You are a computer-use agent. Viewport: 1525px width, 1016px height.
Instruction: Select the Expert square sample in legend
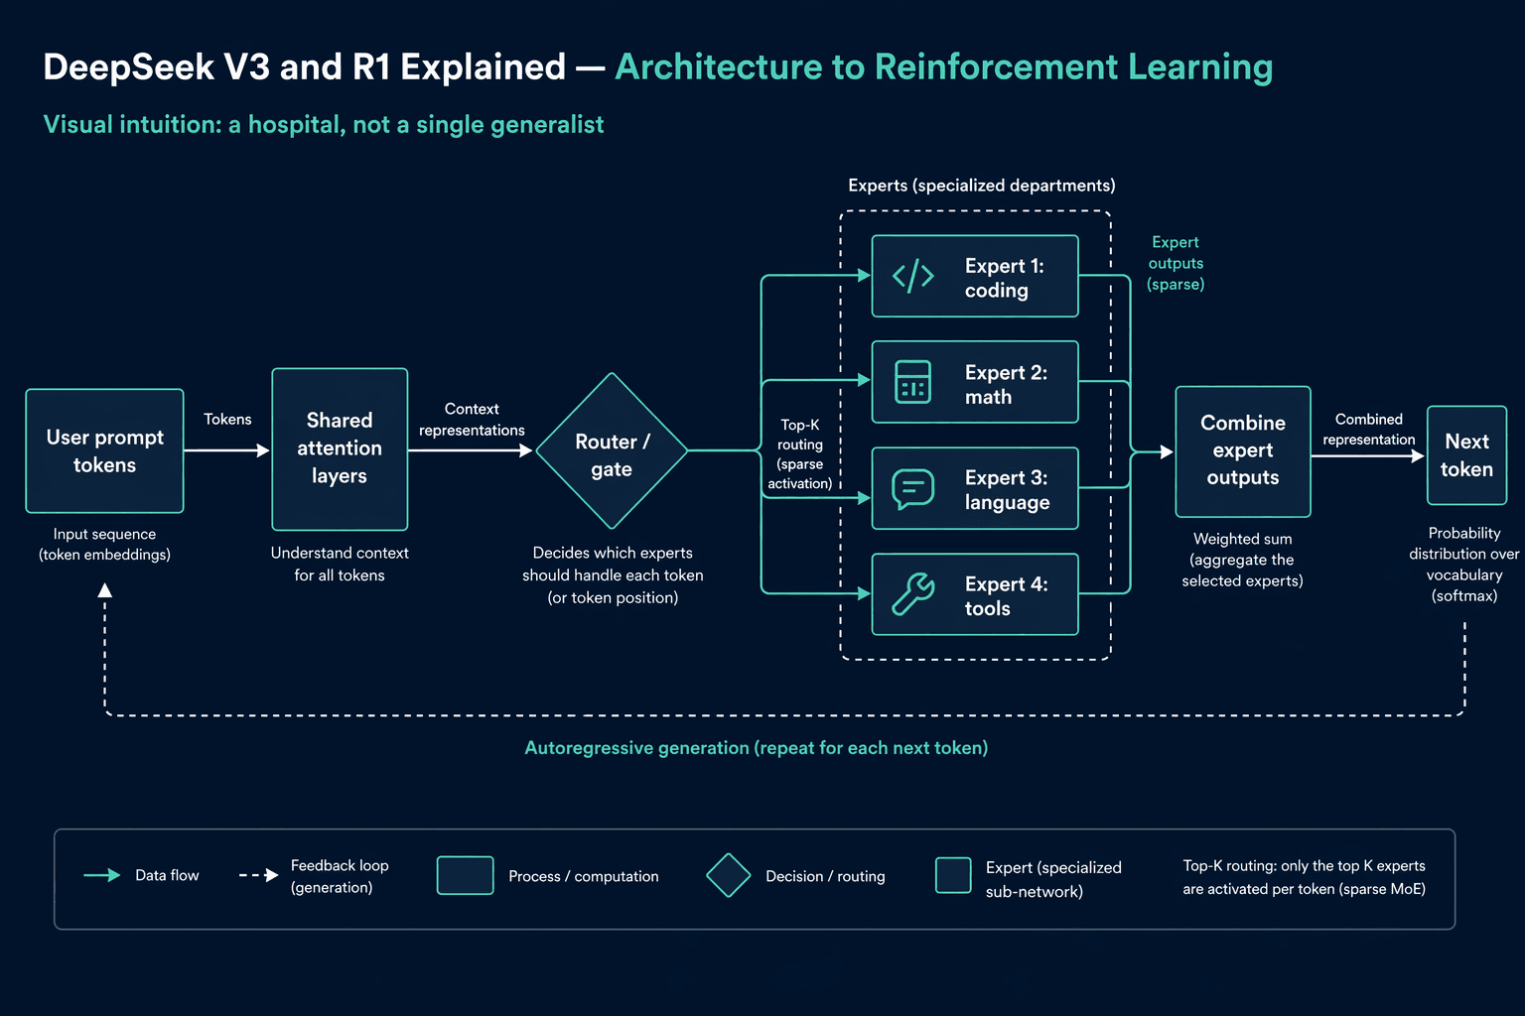(953, 875)
